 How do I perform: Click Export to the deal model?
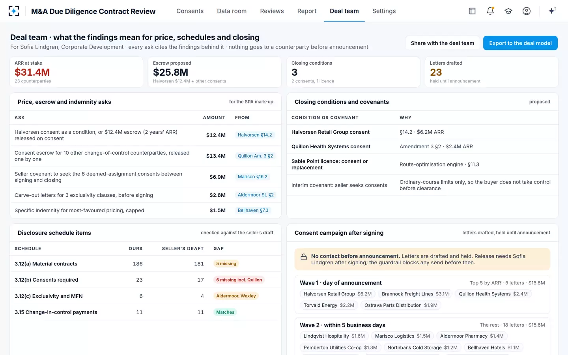coord(520,43)
